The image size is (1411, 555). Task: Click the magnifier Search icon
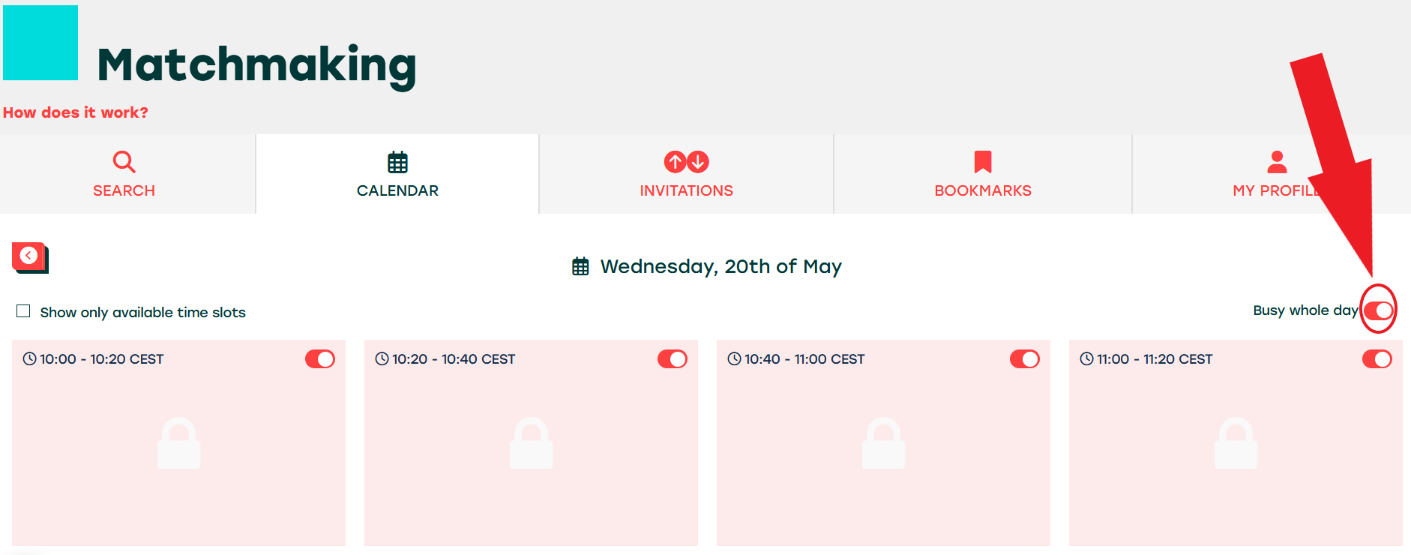[124, 161]
